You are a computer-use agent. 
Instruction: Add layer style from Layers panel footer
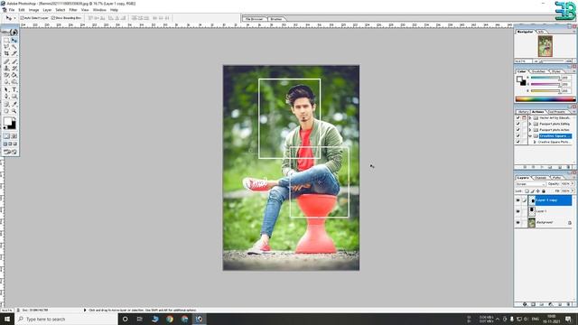point(525,304)
